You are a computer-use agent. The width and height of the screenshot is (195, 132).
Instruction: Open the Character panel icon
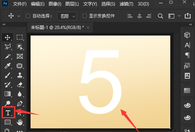[x=187, y=45]
